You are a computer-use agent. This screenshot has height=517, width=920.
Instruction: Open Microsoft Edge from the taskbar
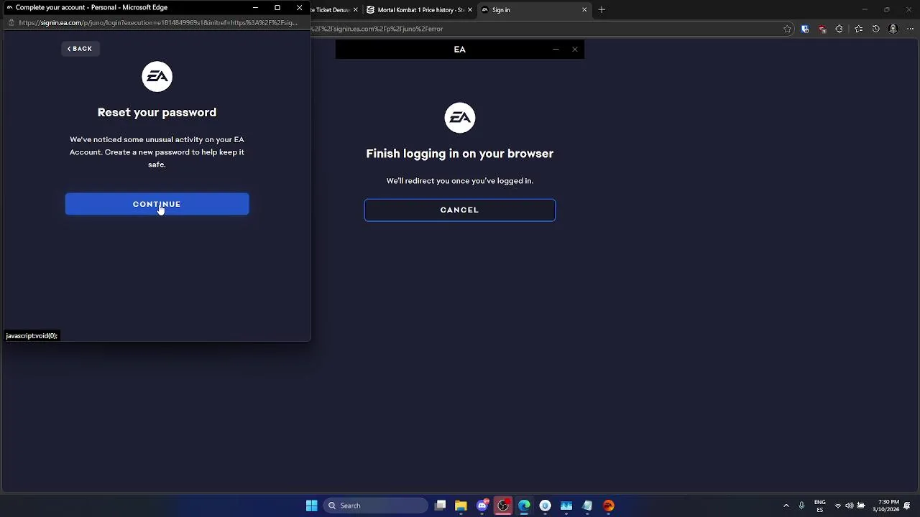coord(524,506)
